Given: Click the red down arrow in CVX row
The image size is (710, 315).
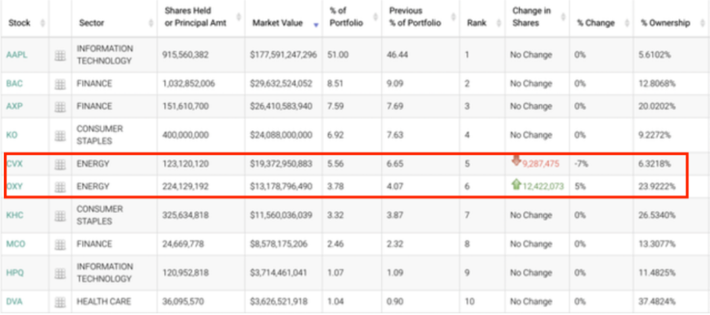Looking at the screenshot, I should coord(516,160).
